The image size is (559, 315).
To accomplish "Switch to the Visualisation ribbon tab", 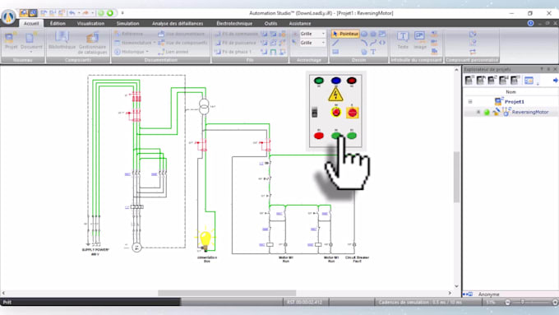I will tap(90, 23).
